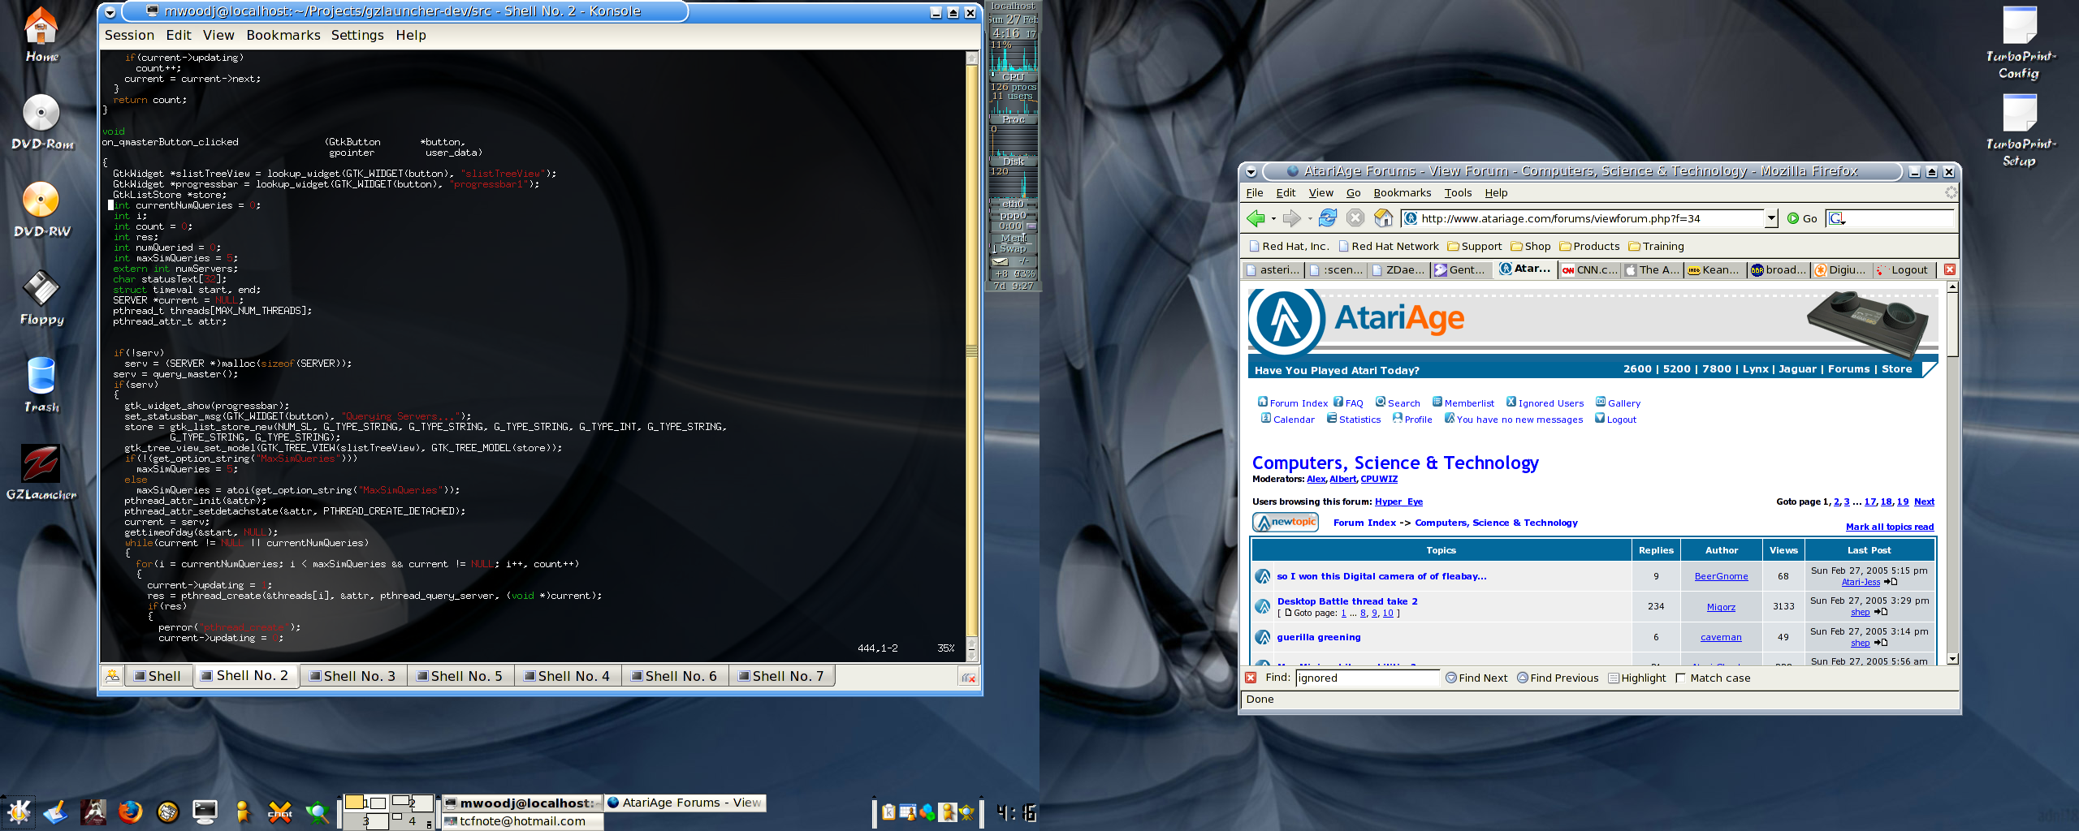Open the Konsole Settings menu
Screen dimensions: 2079x831
[357, 35]
